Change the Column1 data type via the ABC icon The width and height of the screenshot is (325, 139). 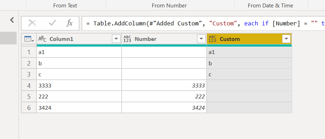pyautogui.click(x=42, y=39)
